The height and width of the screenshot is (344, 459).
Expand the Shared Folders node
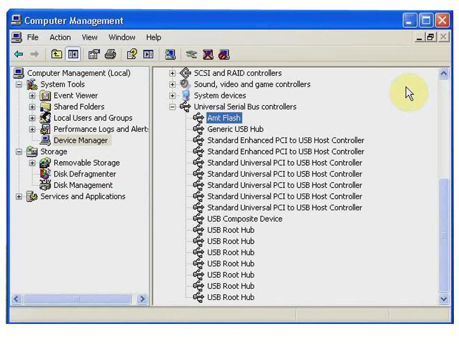pyautogui.click(x=32, y=107)
